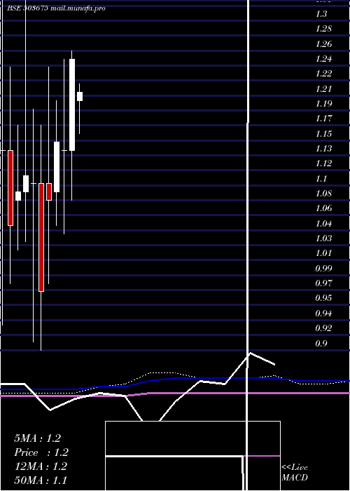Click the 0.92 price axis label

coord(323,328)
